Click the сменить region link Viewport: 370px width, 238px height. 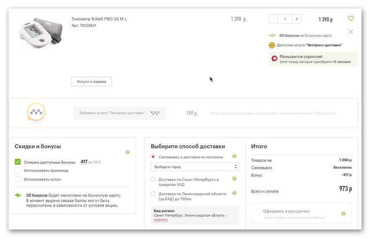(160, 220)
